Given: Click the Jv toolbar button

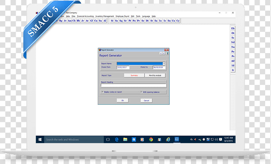Looking at the screenshot, I should point(65,21).
